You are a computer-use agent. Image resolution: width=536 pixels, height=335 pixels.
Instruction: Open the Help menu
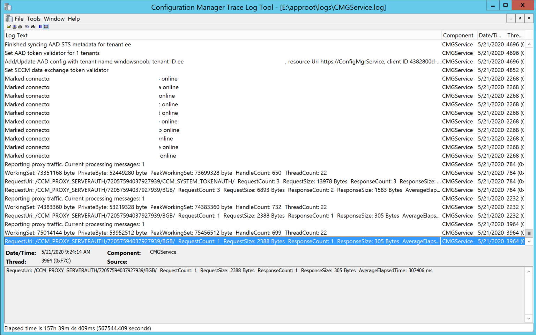click(x=74, y=19)
